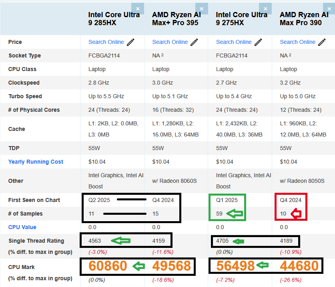Remove the Intel Core Ultra 9 285HX column
This screenshot has height=287, width=335.
[138, 9]
